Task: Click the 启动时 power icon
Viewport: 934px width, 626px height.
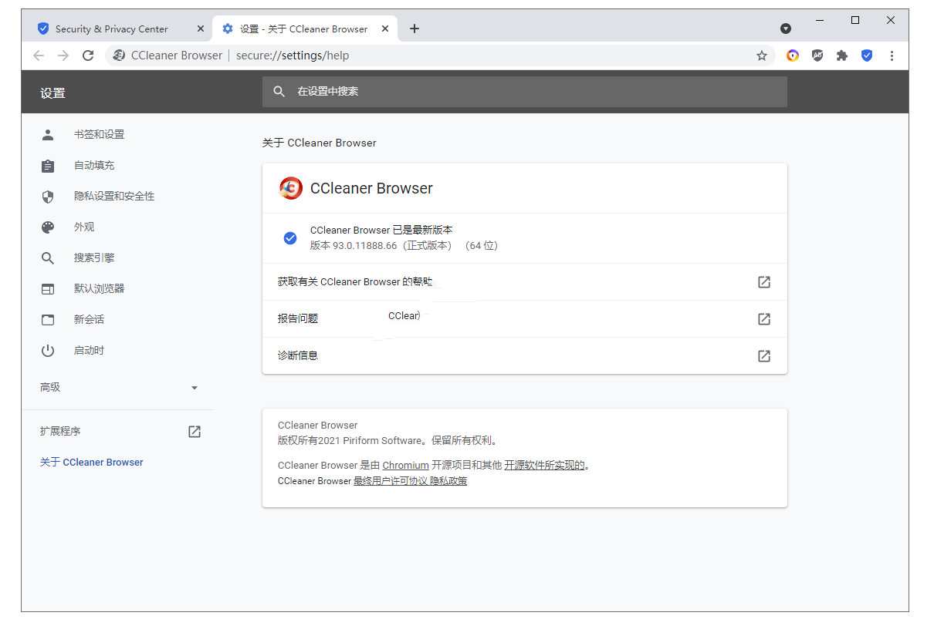Action: (48, 350)
